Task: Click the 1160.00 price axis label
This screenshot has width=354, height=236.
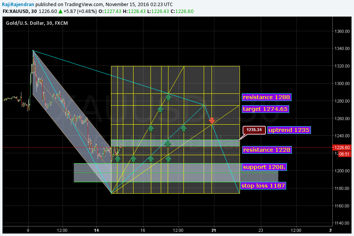Action: click(342, 206)
